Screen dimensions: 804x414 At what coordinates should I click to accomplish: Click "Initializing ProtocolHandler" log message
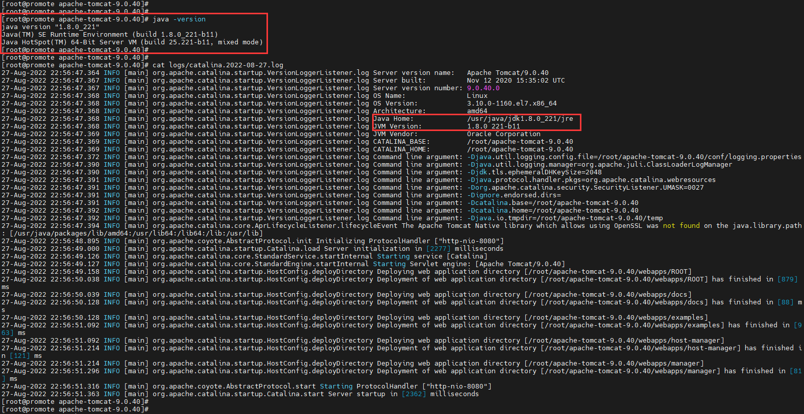(410, 241)
